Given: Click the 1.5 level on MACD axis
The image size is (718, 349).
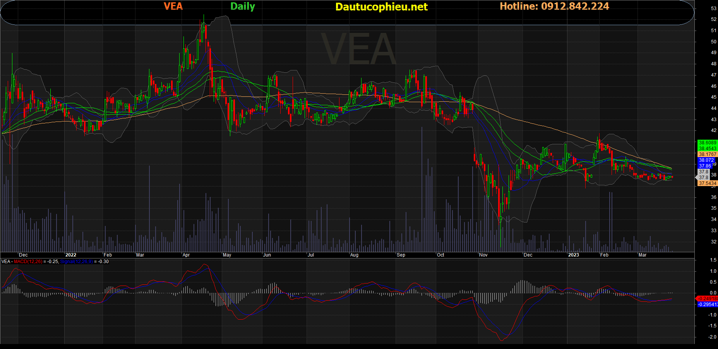Looking at the screenshot, I should point(713,260).
